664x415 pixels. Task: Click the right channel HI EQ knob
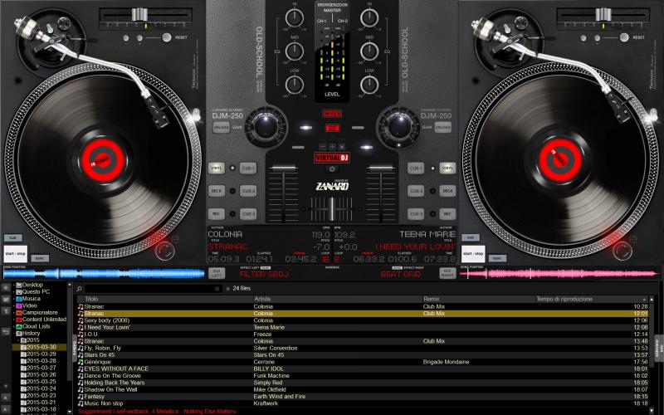point(369,17)
